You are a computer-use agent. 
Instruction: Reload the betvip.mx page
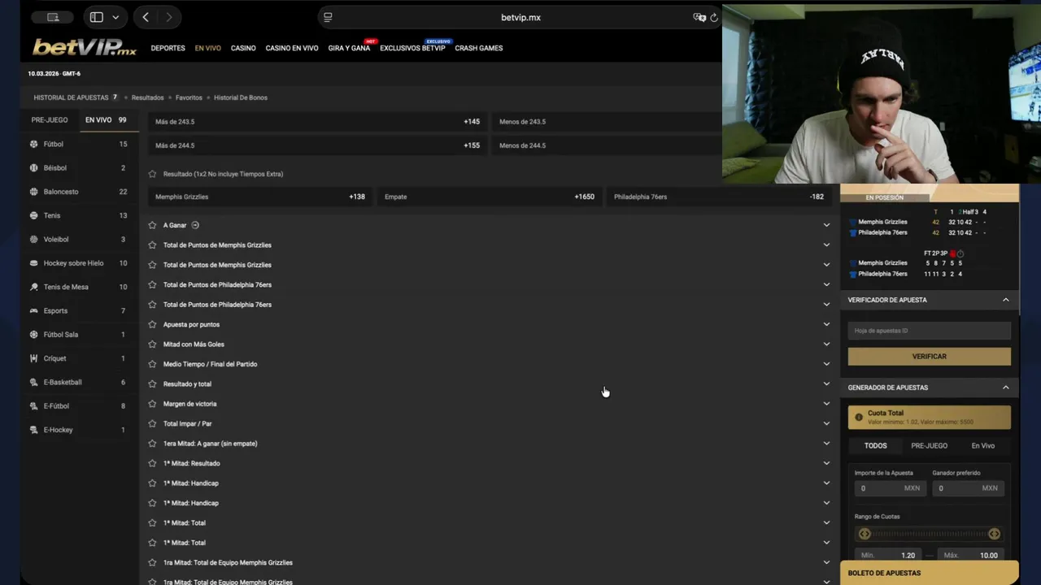[714, 17]
